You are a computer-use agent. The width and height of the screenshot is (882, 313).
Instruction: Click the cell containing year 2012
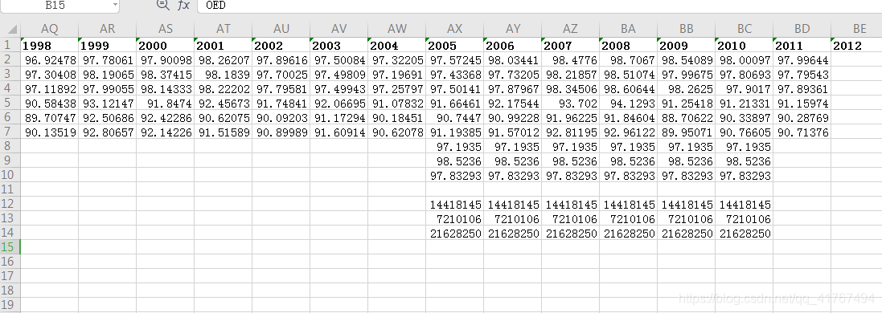coord(857,45)
